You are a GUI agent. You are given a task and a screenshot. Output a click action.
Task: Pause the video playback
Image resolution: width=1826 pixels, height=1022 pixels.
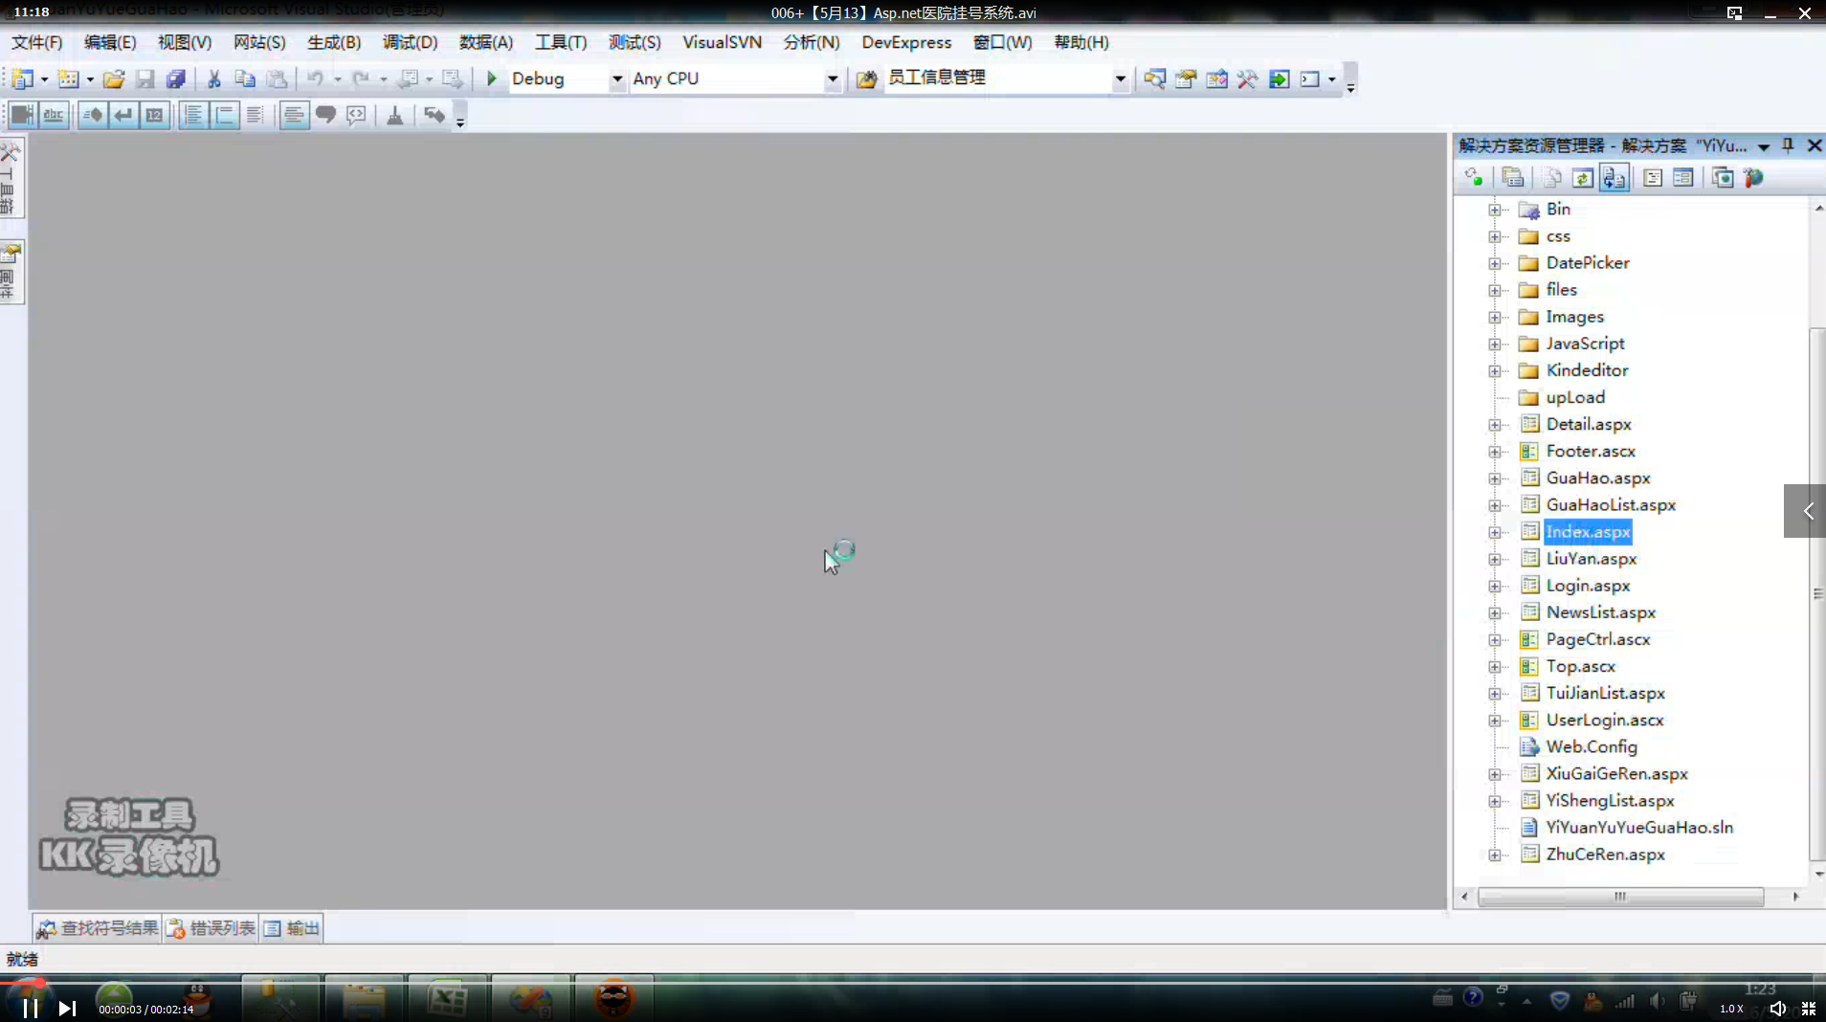pos(31,1008)
